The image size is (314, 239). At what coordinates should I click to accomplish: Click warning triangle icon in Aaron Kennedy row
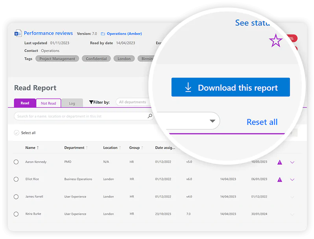[280, 162]
